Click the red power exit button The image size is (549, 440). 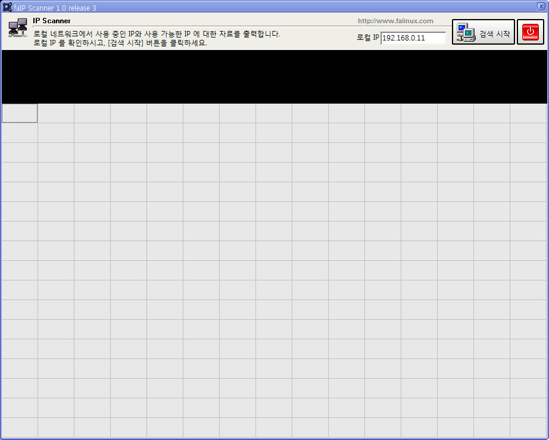[x=531, y=32]
